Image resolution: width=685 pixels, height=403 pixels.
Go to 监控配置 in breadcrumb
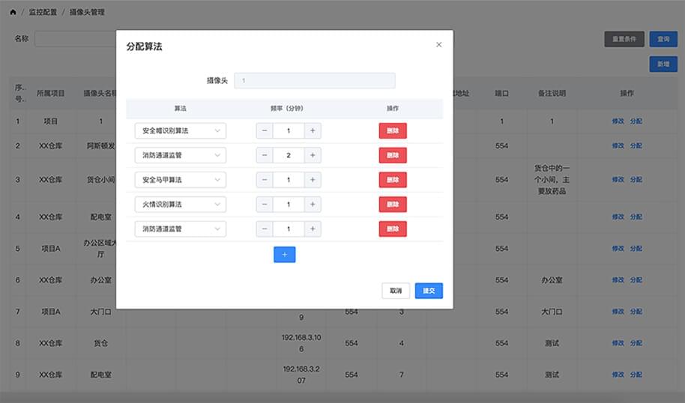click(42, 13)
